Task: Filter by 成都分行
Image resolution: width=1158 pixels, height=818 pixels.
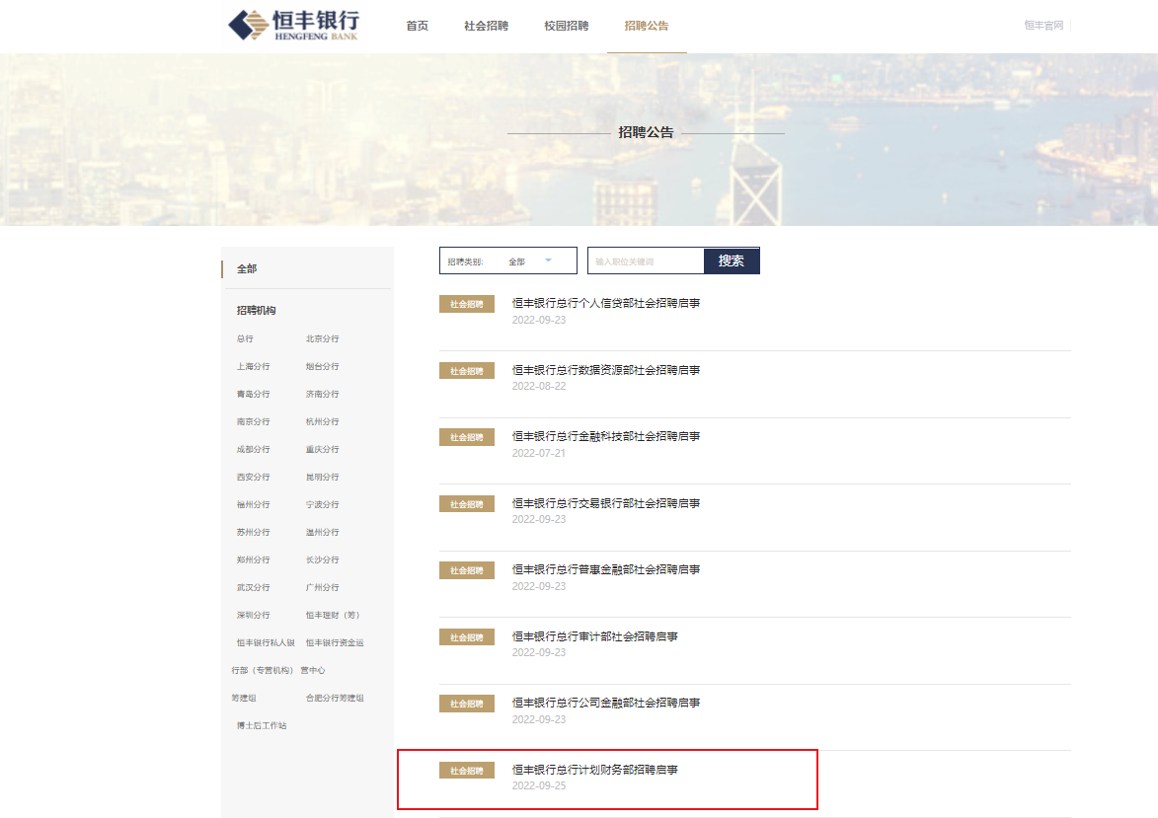Action: (253, 449)
